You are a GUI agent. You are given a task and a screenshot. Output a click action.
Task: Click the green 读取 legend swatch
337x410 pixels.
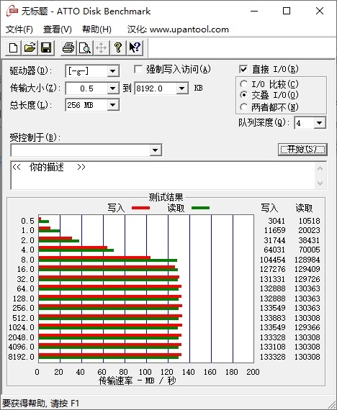tap(201, 208)
